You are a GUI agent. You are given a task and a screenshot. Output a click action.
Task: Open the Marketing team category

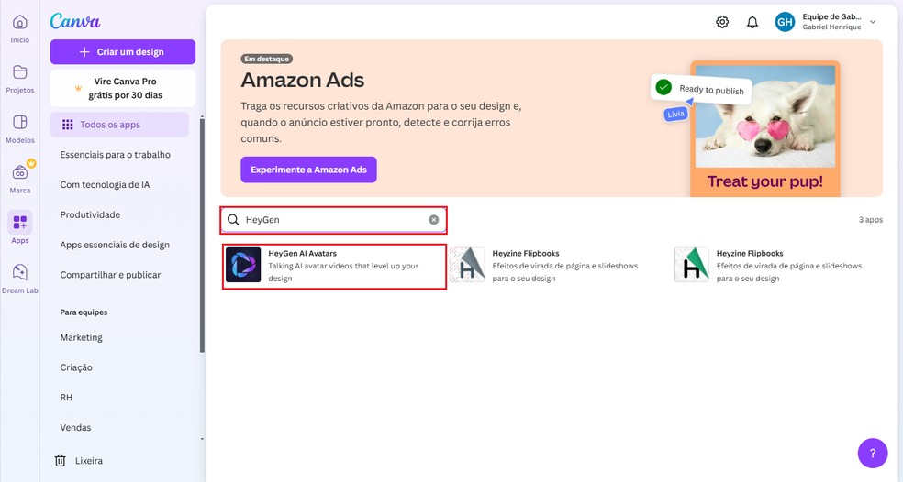point(82,337)
